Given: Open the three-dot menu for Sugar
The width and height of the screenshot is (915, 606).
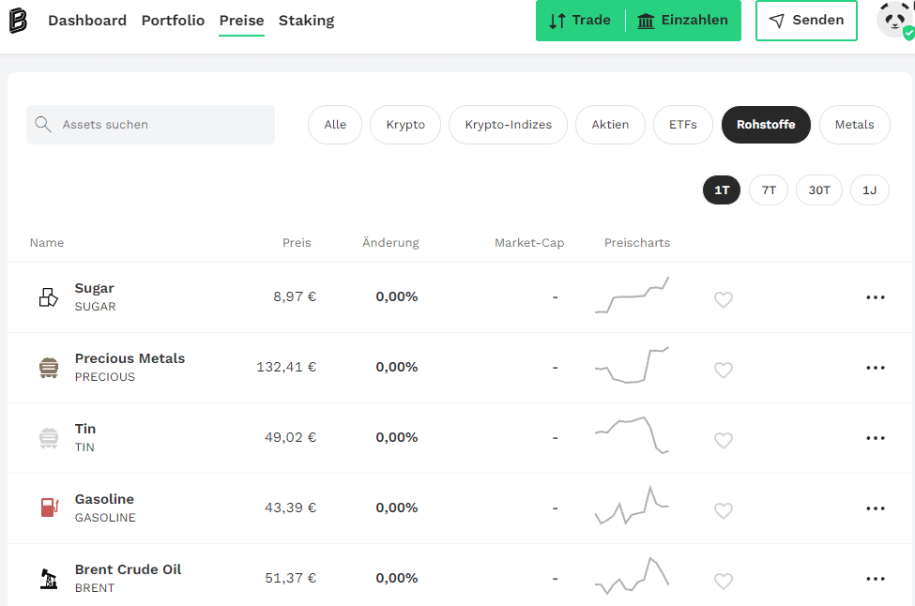Looking at the screenshot, I should [876, 297].
